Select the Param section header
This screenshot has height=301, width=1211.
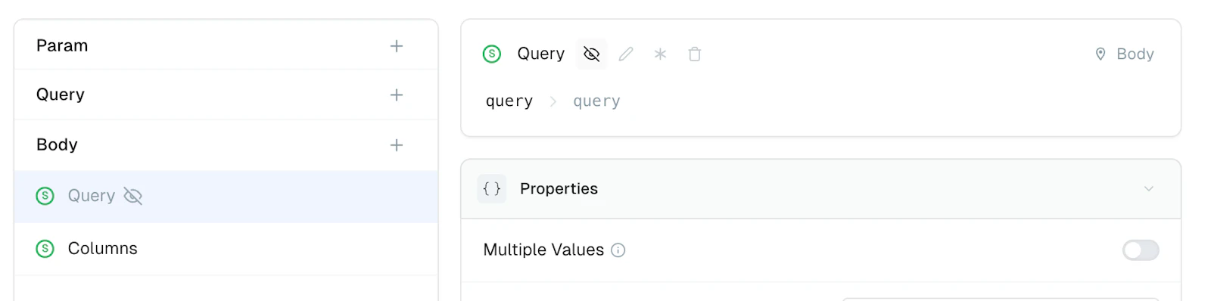[226, 45]
